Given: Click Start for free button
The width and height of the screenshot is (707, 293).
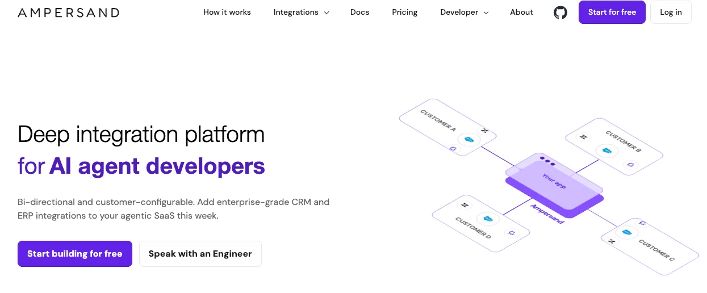Looking at the screenshot, I should pos(612,12).
